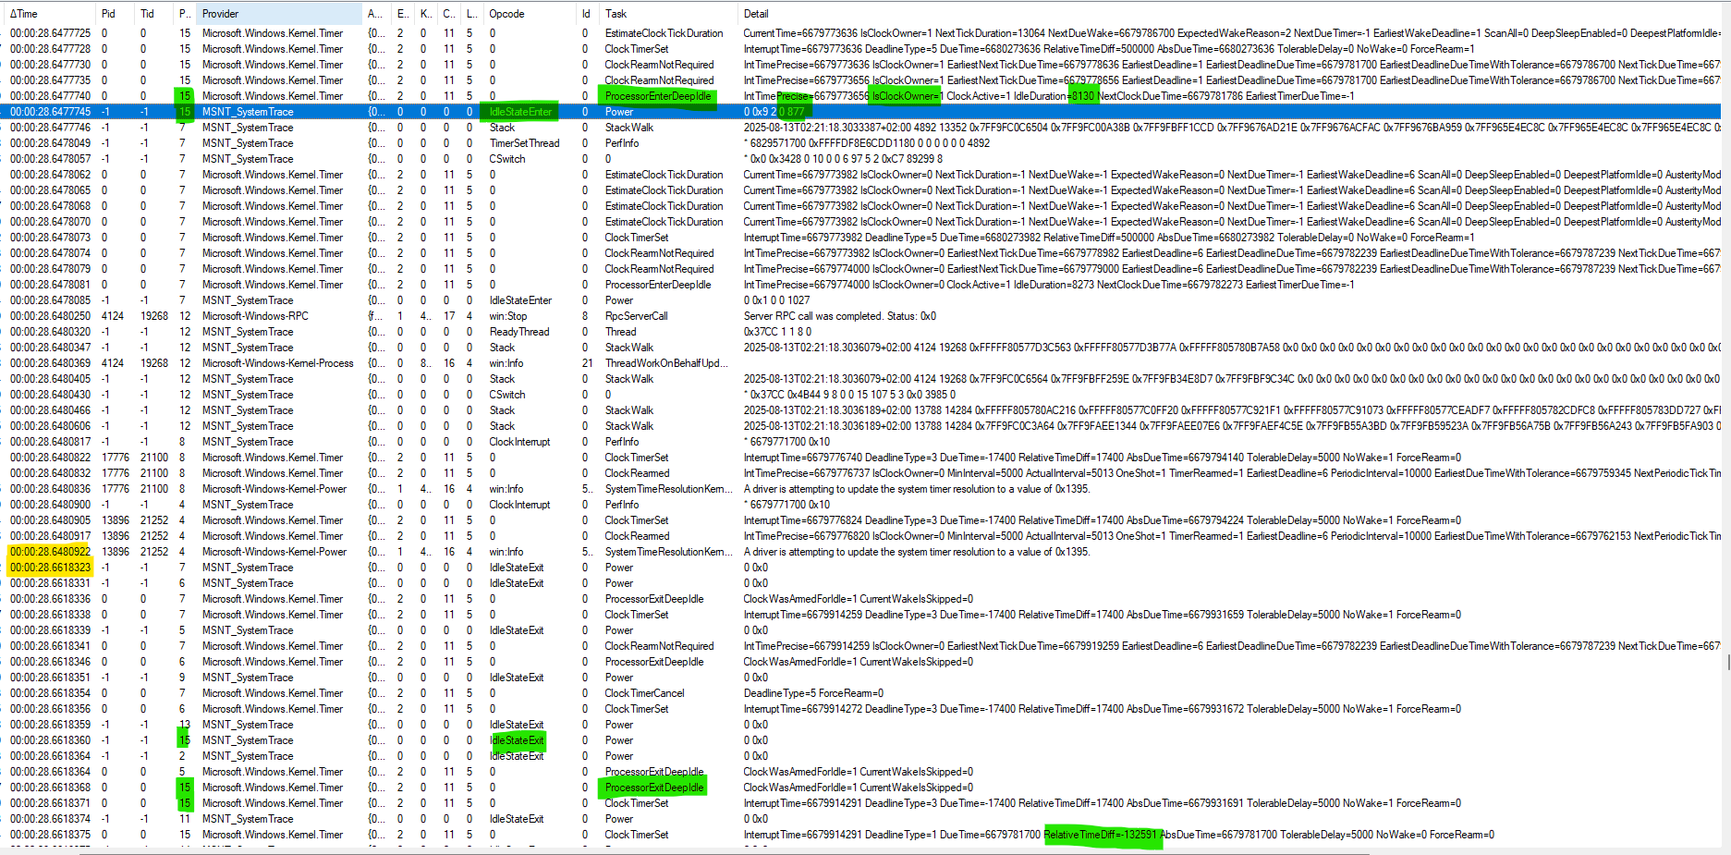Click Microsoft-Windows-Kernel-Power in the 00:00:28.6480836 row

tap(274, 489)
